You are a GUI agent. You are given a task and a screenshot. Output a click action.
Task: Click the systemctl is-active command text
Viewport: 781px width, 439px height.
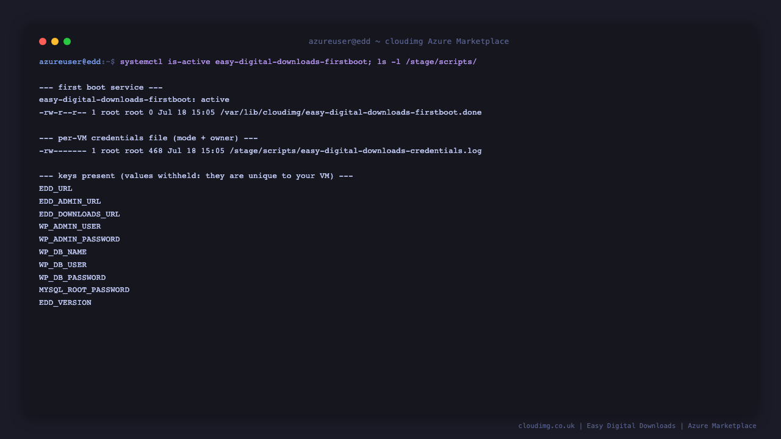298,62
